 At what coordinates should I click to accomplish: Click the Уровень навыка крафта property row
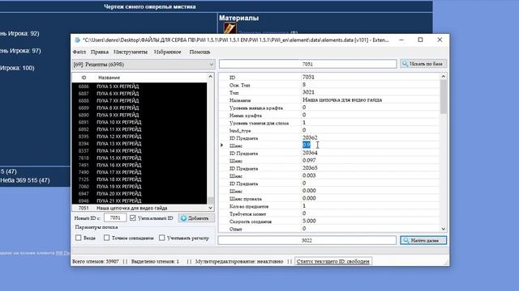coord(330,108)
